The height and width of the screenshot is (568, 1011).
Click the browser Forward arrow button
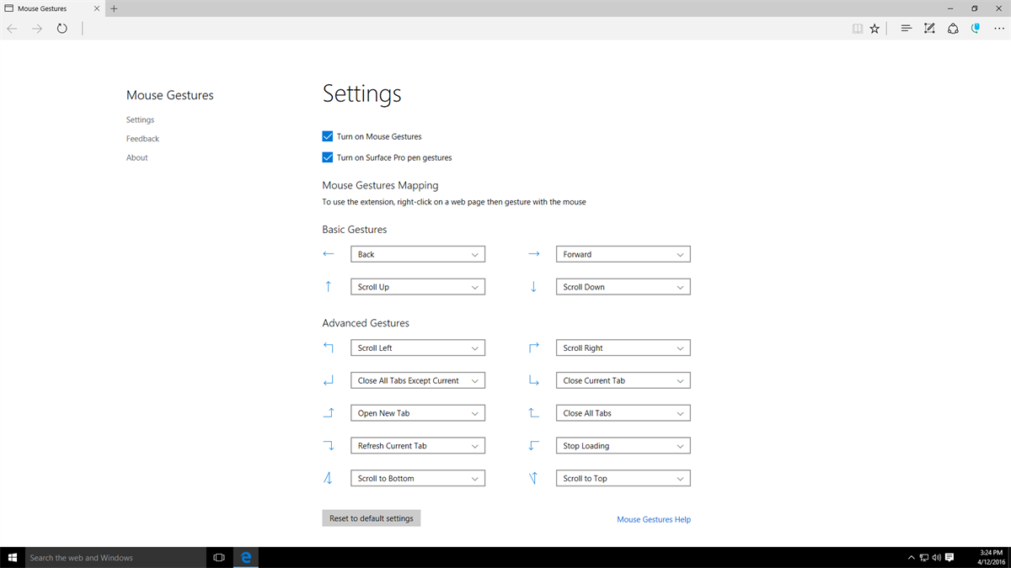(37, 29)
